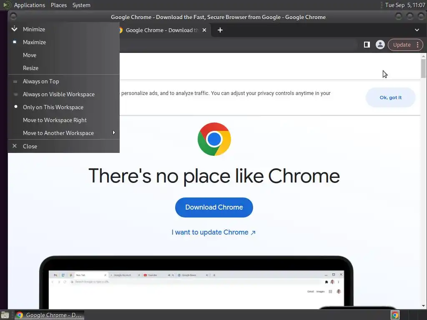Toggle the side panel icon
Viewport: 427px width, 320px height.
coord(367,45)
